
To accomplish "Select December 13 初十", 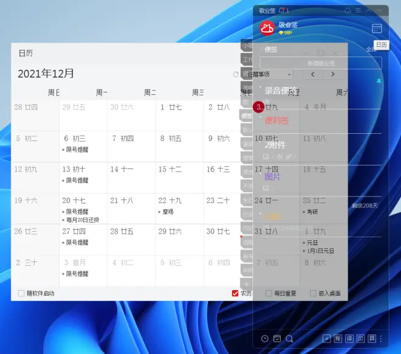I will point(74,169).
